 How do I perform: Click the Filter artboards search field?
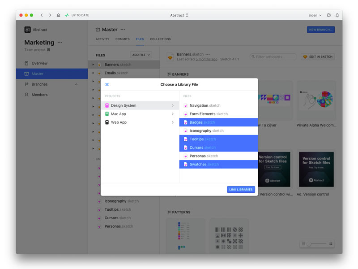(273, 57)
